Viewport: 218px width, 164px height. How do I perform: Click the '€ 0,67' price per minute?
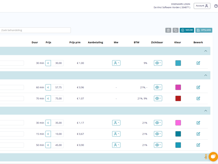80,134
